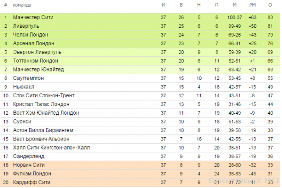The height and width of the screenshot is (188, 282).
Task: Click the П losses column header
Action: coord(217,5)
